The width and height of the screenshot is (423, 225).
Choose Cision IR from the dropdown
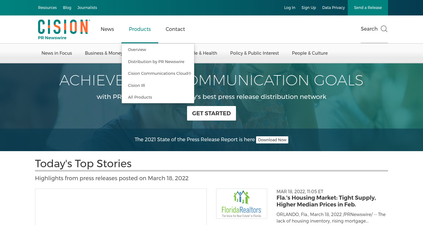pyautogui.click(x=136, y=86)
